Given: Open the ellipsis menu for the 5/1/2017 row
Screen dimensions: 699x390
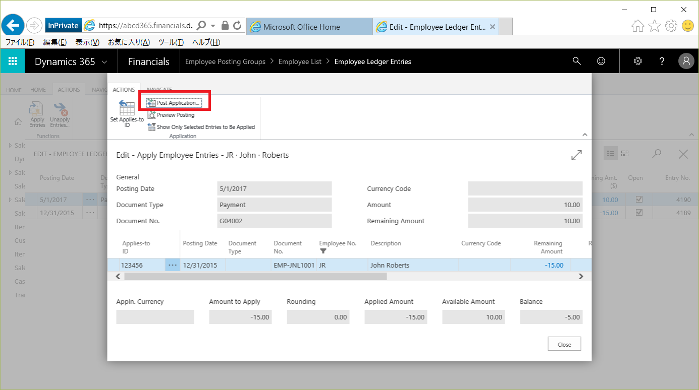Looking at the screenshot, I should (x=90, y=200).
